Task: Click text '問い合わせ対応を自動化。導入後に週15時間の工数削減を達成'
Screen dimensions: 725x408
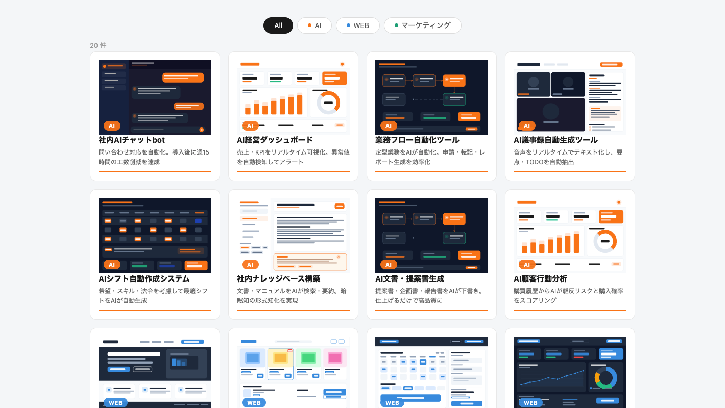Action: tap(154, 157)
